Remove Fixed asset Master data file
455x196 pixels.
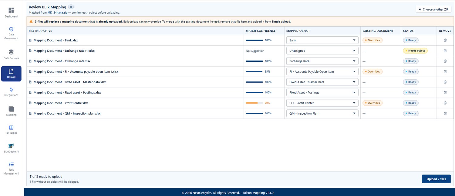(x=445, y=82)
